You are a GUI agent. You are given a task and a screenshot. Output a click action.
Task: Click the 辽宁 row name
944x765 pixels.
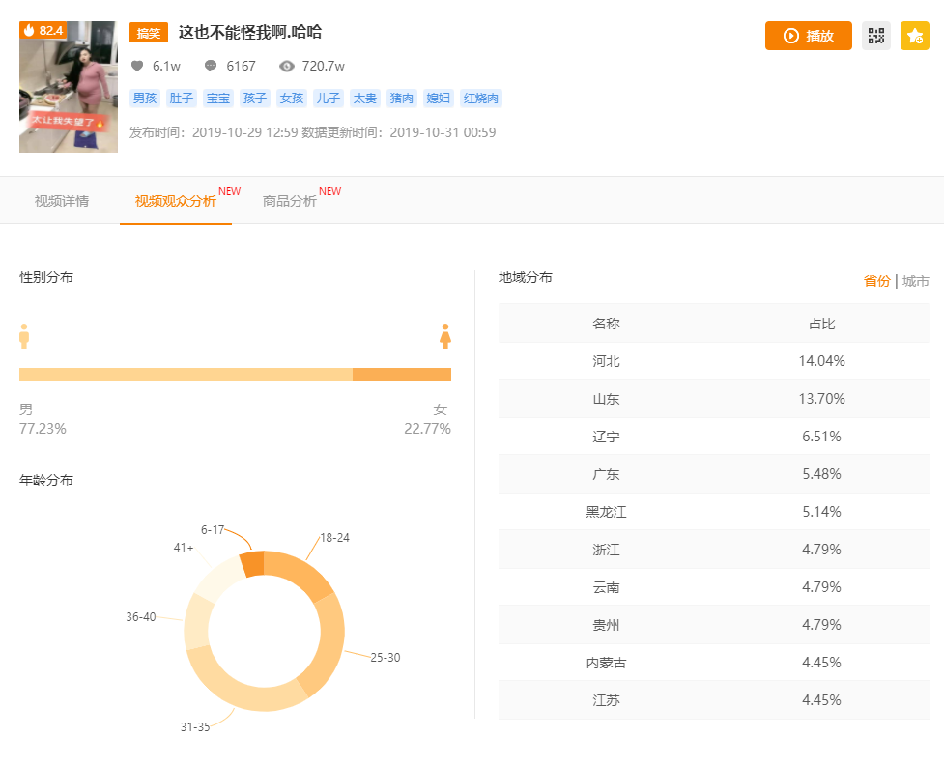(606, 437)
